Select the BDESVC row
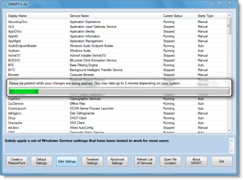The image size is (243, 180). (x=116, y=60)
